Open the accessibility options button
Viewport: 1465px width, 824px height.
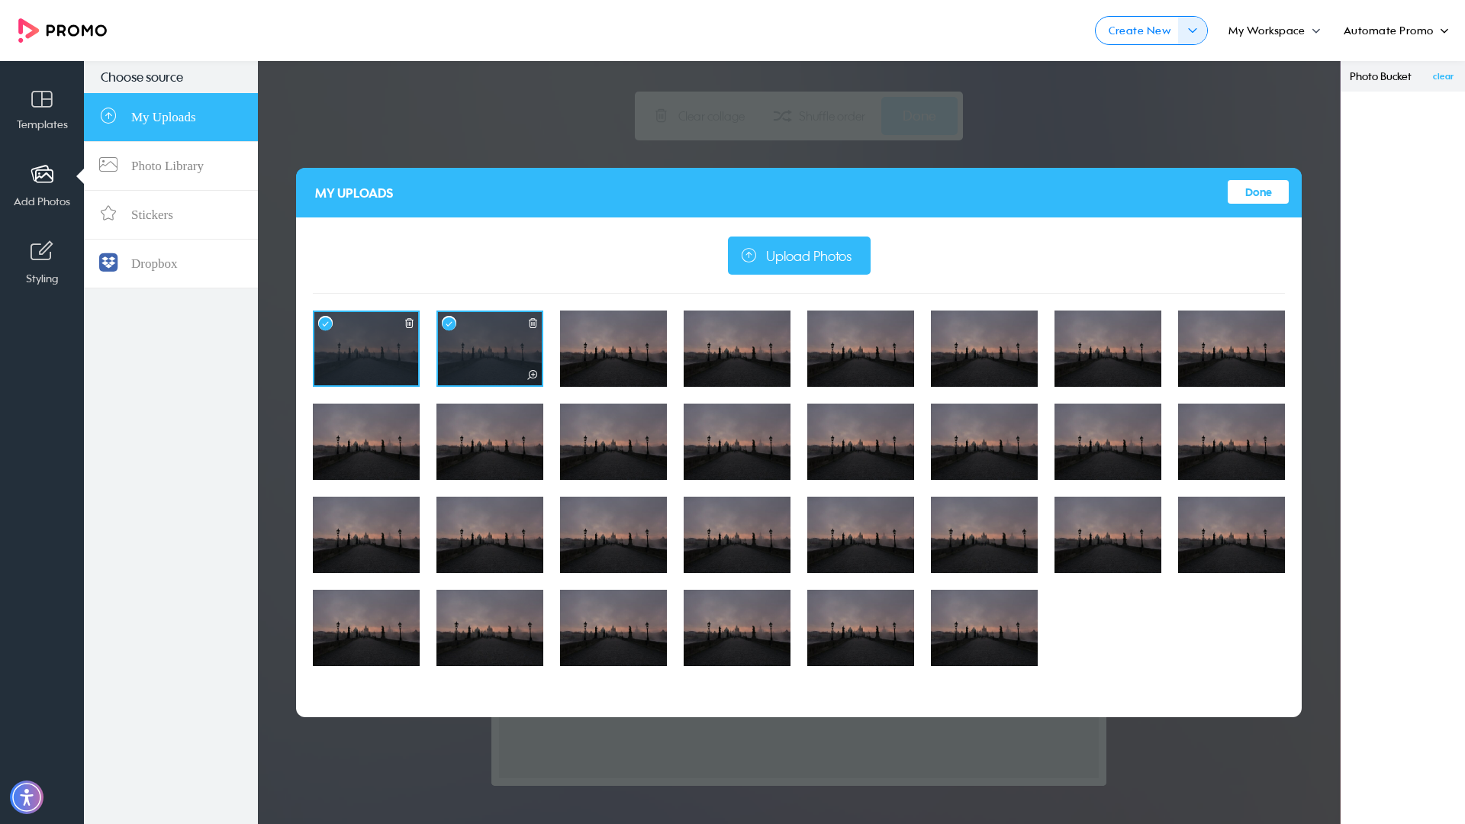[27, 797]
